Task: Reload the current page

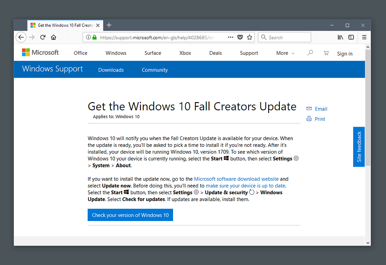Action: tap(43, 37)
